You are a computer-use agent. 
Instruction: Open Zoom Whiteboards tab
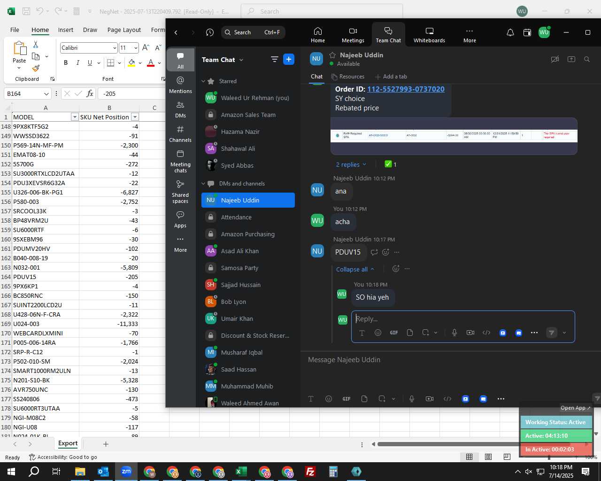pyautogui.click(x=429, y=34)
